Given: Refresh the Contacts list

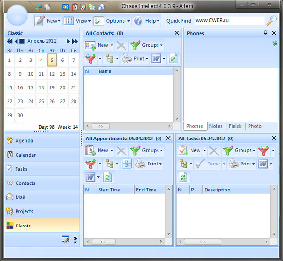Looking at the screenshot, I should point(174,59).
